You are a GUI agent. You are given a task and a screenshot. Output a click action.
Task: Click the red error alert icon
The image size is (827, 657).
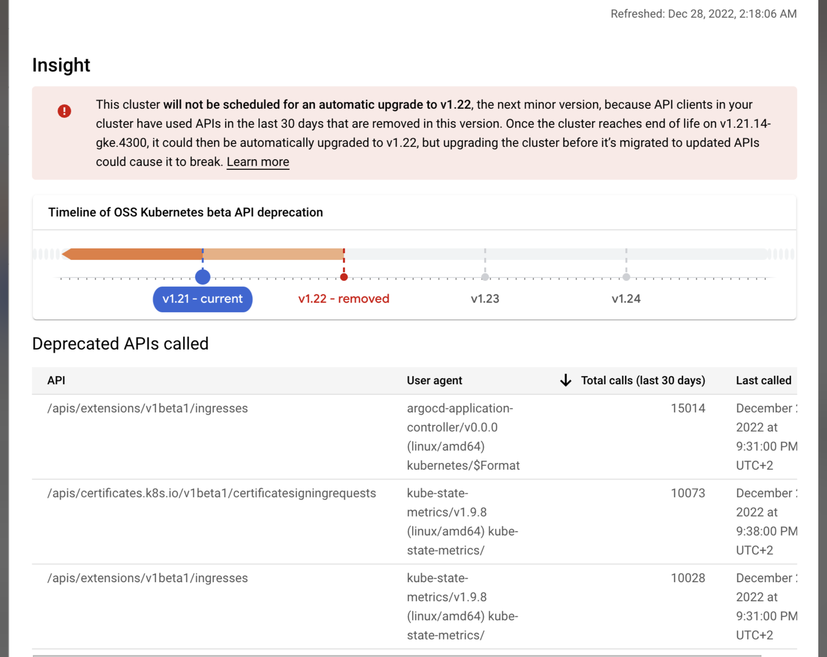click(64, 111)
